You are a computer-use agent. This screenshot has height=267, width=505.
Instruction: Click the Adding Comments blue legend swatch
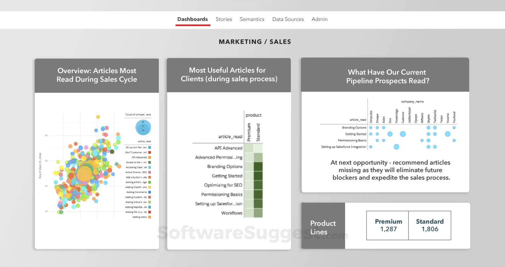[150, 192]
